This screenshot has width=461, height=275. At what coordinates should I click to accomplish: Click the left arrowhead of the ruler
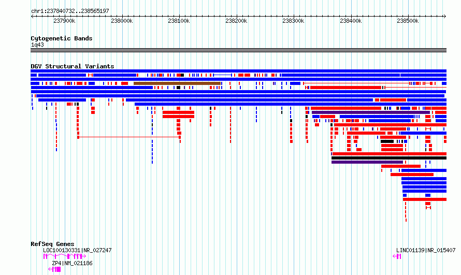tap(32, 17)
